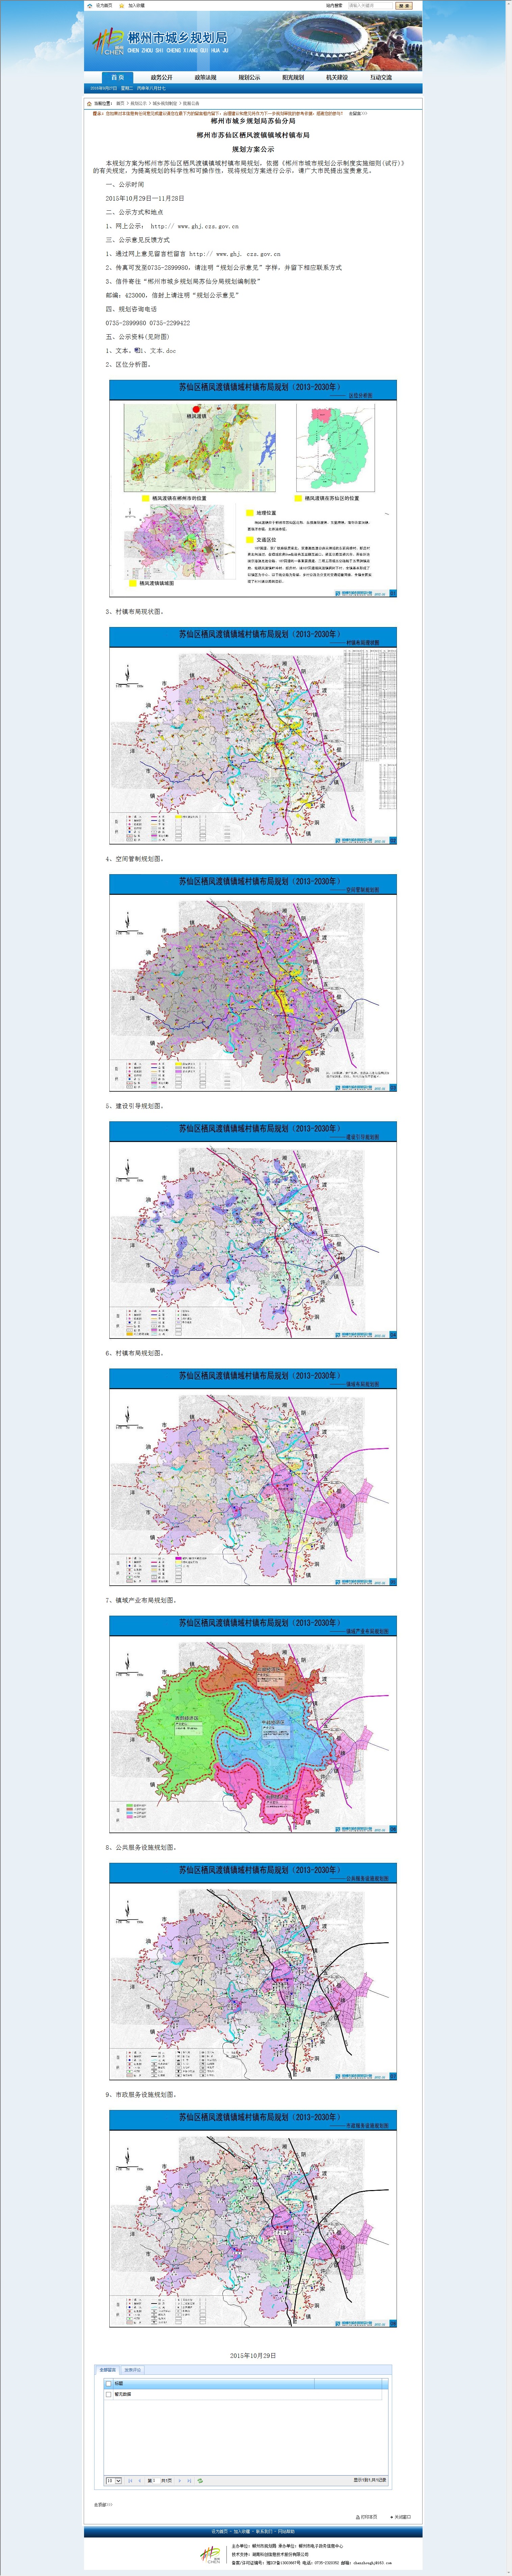
Task: Open the 村镇布局规划图 map image
Action: [x=253, y=1477]
